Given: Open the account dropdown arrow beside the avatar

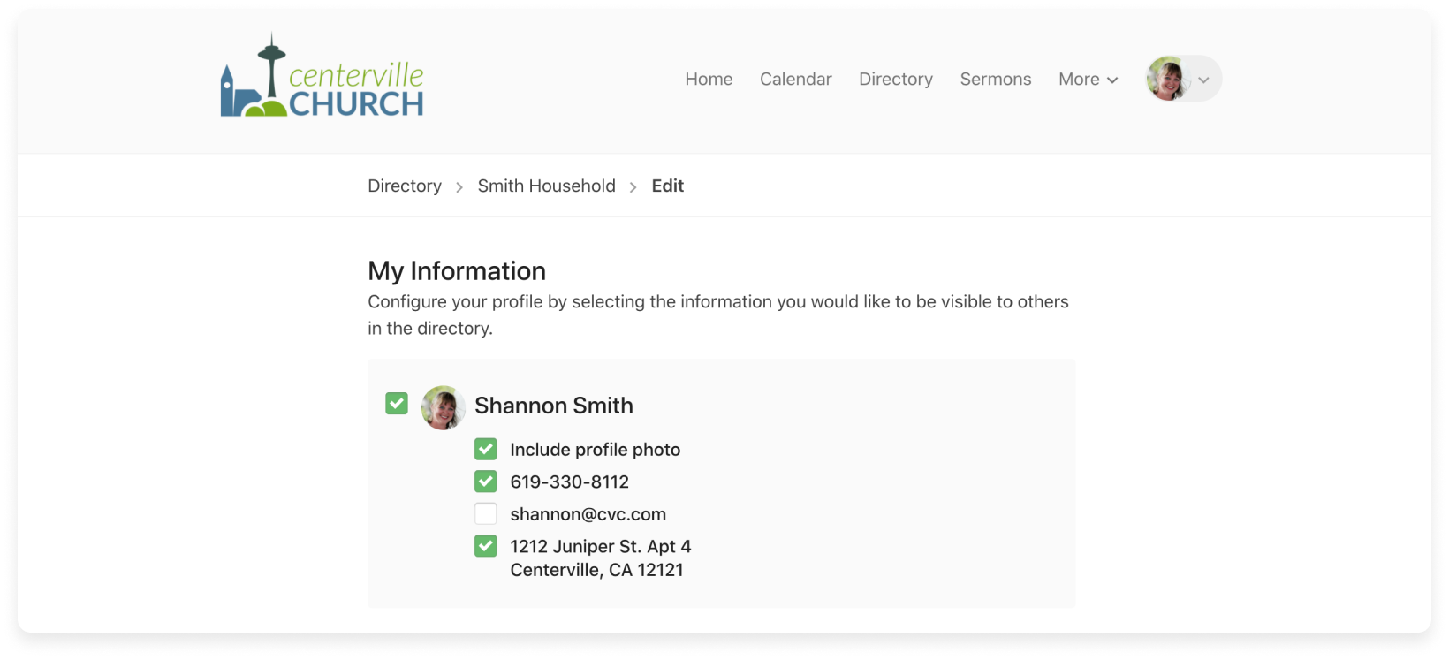Looking at the screenshot, I should tap(1203, 80).
